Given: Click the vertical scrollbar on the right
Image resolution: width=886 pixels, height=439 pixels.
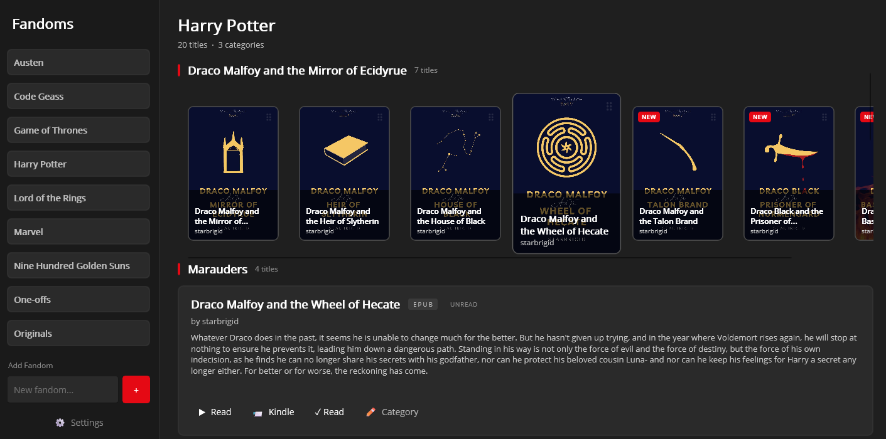Looking at the screenshot, I should click(x=870, y=100).
